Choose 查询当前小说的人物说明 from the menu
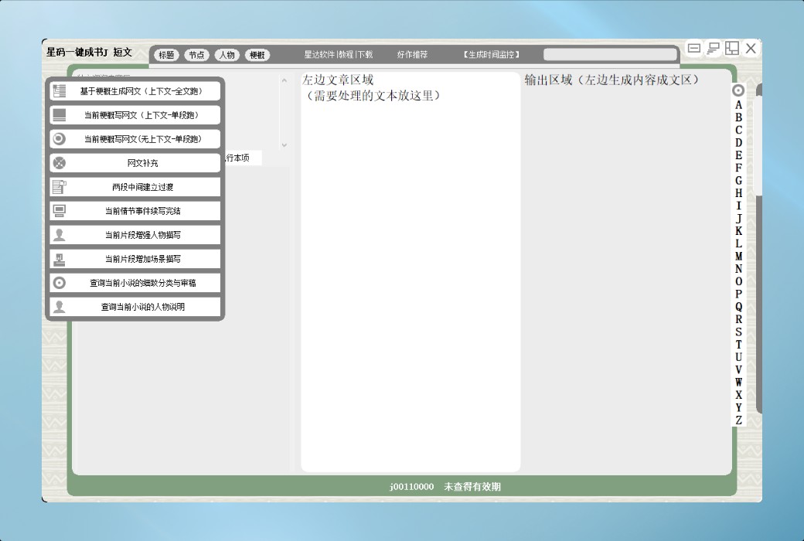 (x=142, y=307)
